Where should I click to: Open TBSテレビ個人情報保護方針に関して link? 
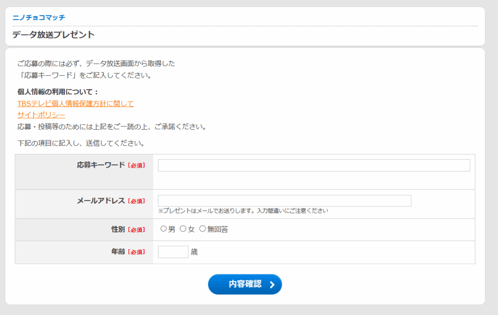(75, 104)
